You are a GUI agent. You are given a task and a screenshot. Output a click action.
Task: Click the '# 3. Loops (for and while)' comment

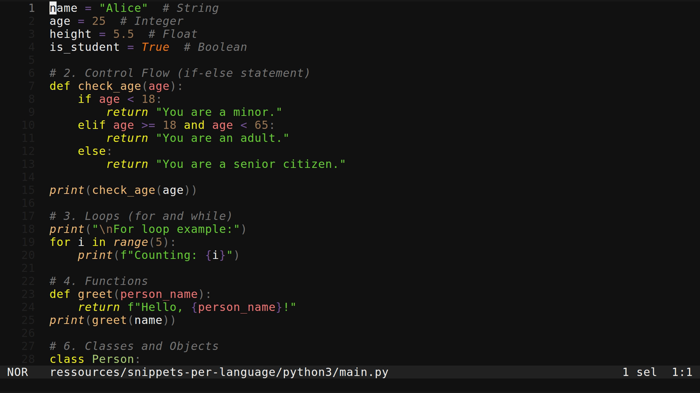click(x=141, y=216)
